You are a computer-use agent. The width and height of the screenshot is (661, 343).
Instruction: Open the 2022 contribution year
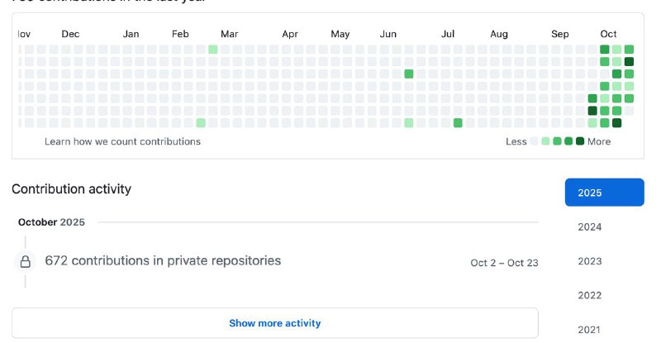pos(590,296)
